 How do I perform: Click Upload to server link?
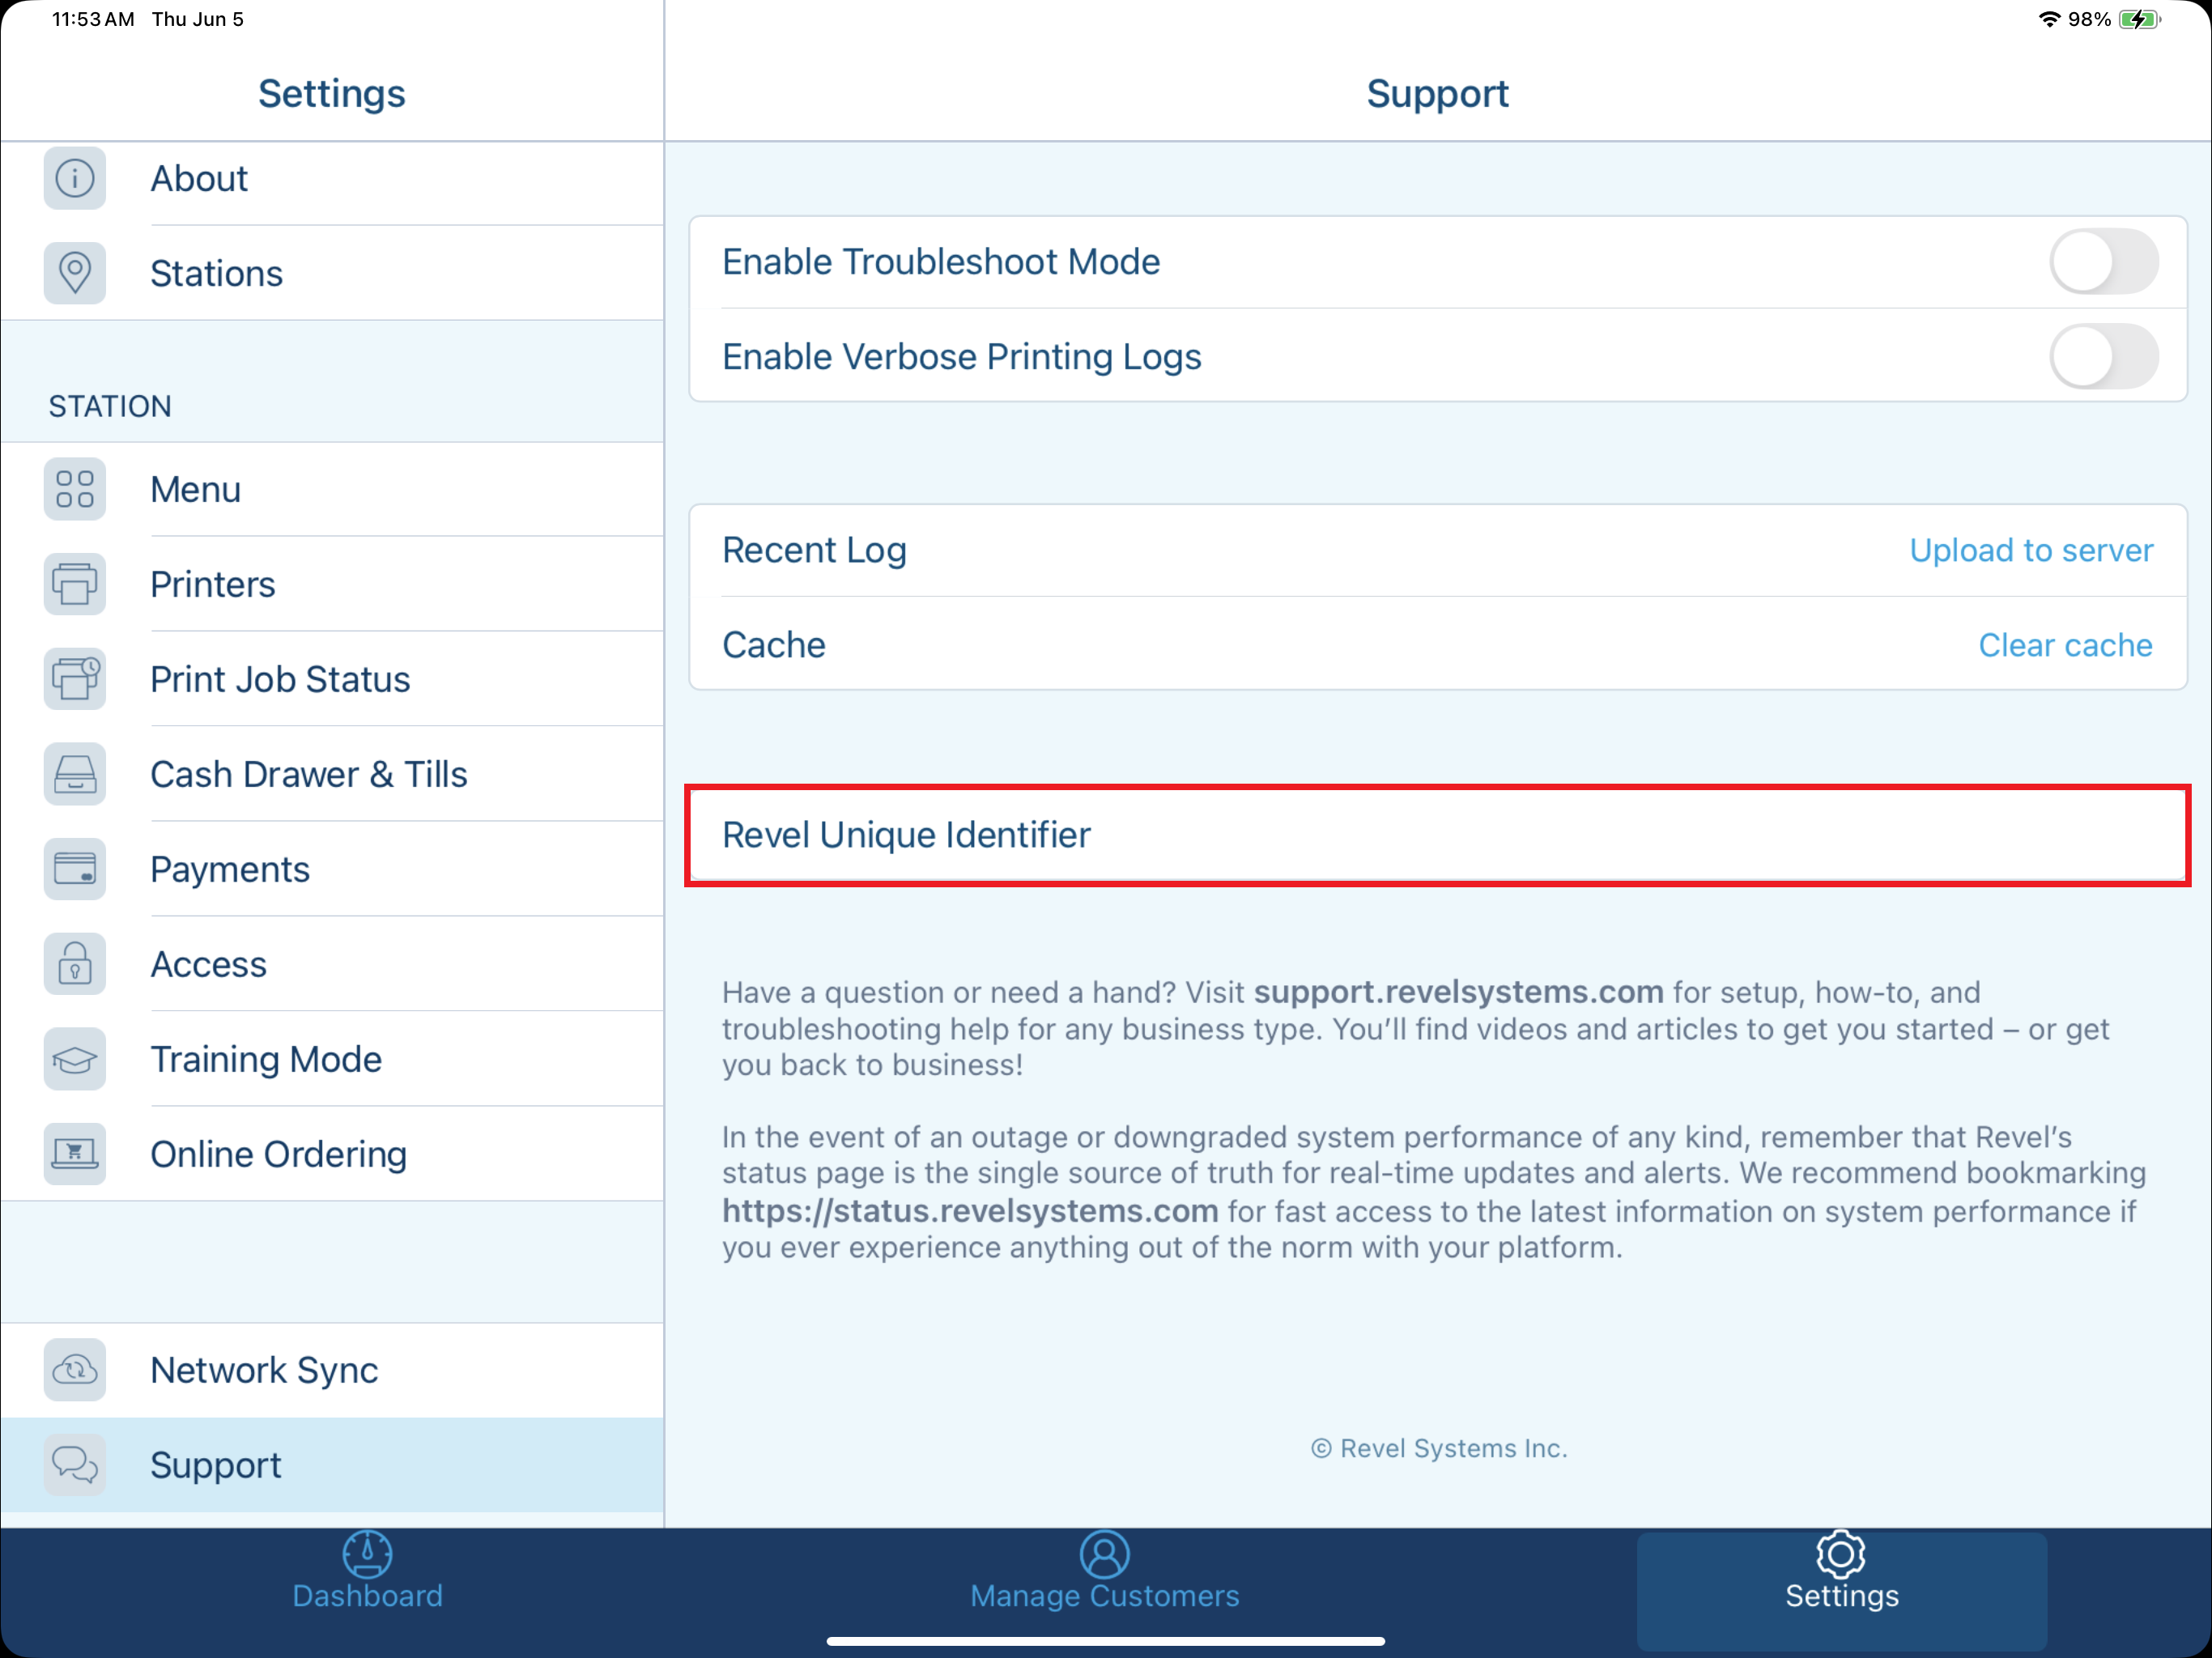[2031, 551]
